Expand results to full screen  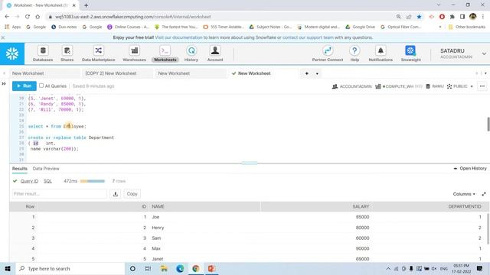(x=484, y=194)
